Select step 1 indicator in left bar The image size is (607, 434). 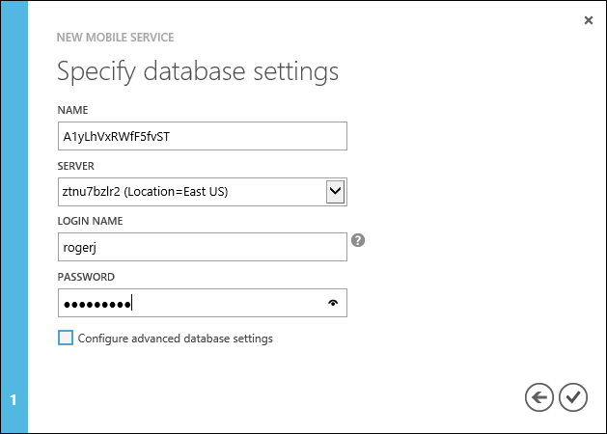click(x=14, y=398)
